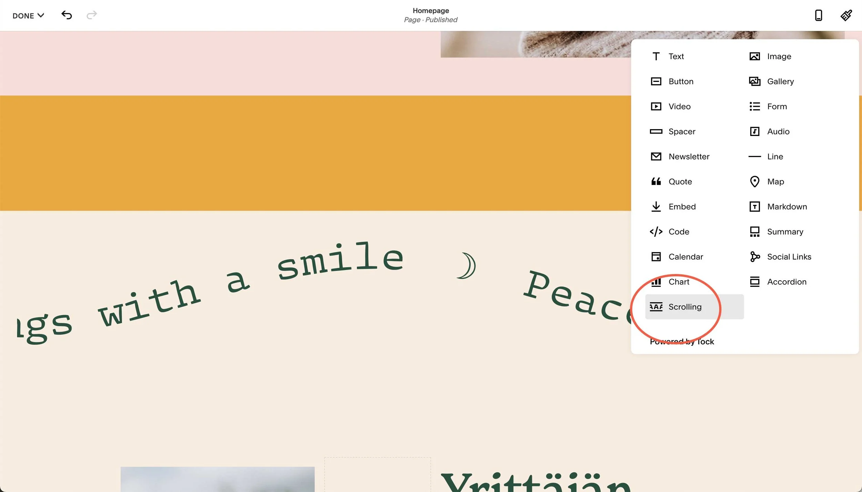The width and height of the screenshot is (862, 492).
Task: Click the Accordion block icon
Action: (x=754, y=282)
